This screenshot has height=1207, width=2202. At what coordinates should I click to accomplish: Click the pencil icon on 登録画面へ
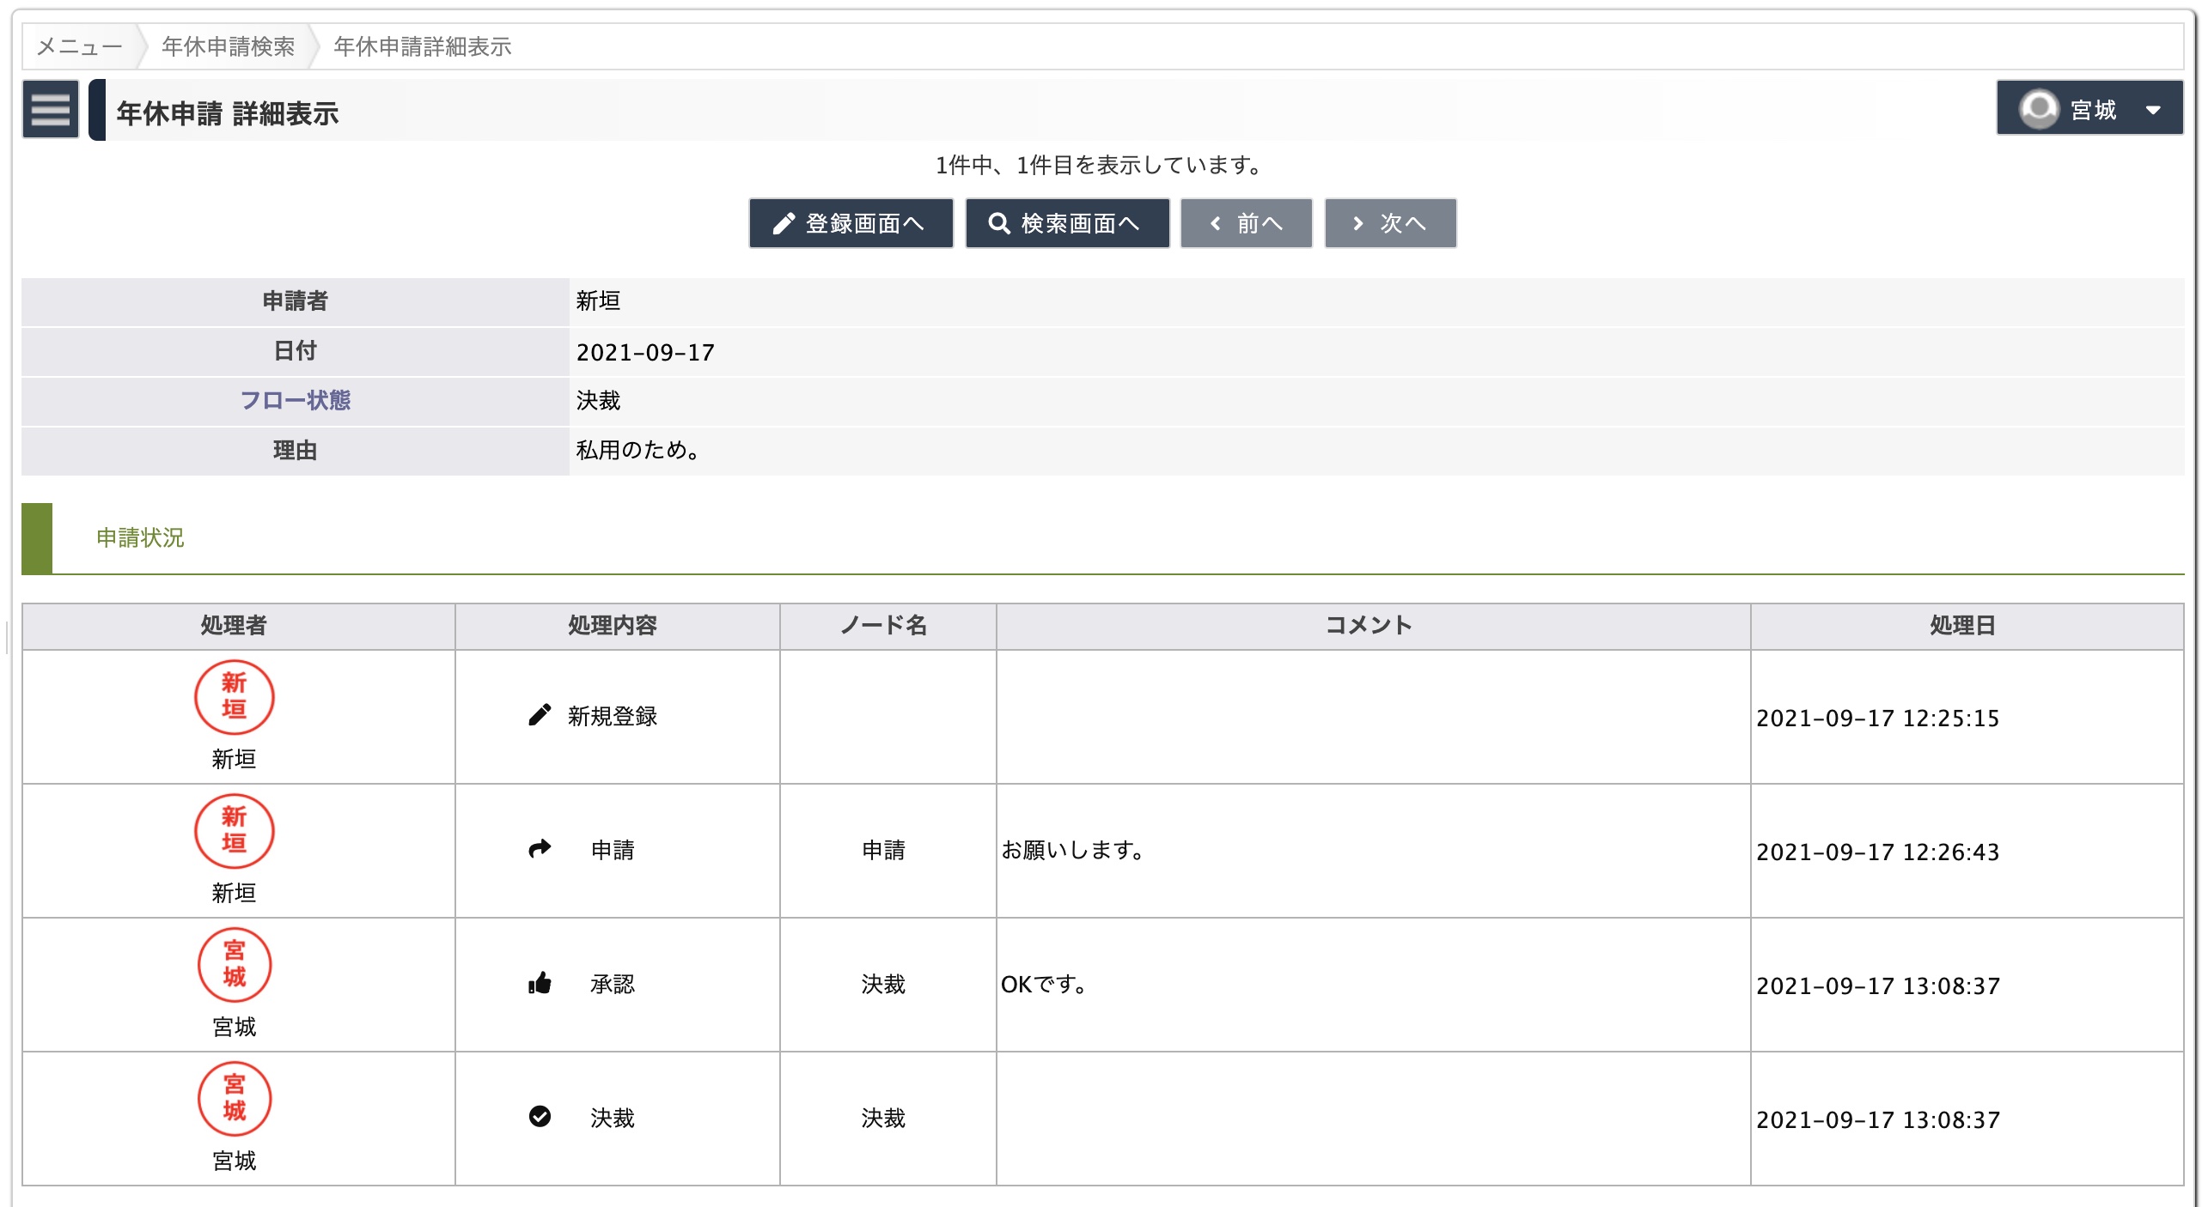pos(784,223)
